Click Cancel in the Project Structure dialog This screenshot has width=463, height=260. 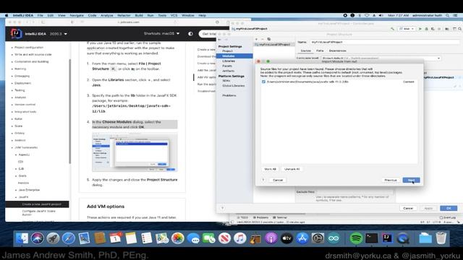(408, 208)
